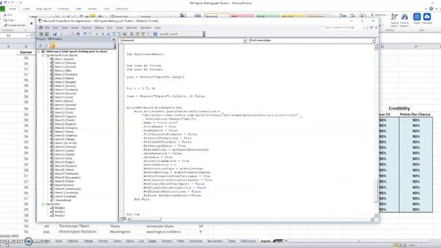
Task: Click the Normal cell style swatch in ribbon
Action: pos(216,16)
